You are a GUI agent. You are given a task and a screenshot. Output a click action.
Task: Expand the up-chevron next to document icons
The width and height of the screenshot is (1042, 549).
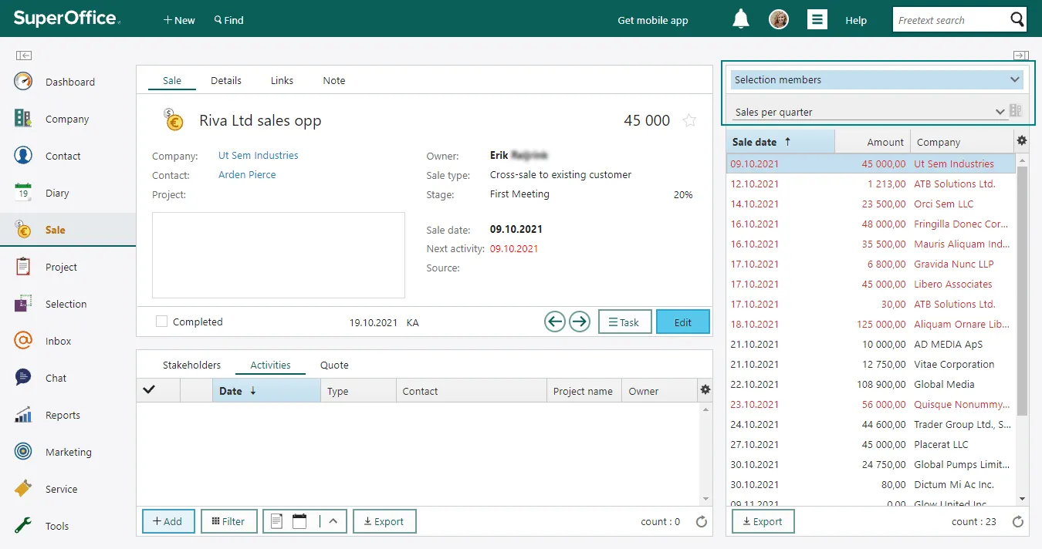(333, 521)
